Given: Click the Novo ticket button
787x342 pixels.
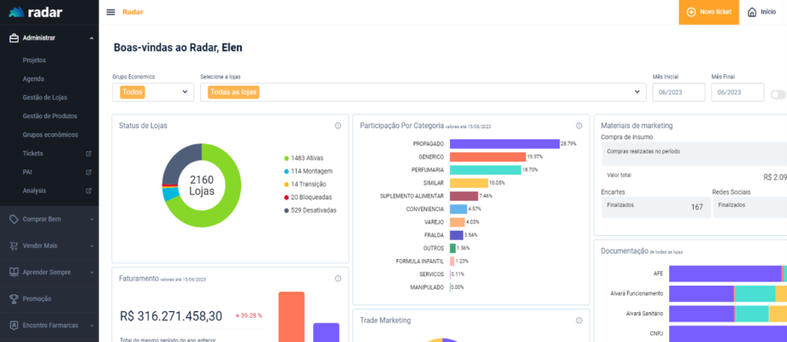Looking at the screenshot, I should (708, 12).
